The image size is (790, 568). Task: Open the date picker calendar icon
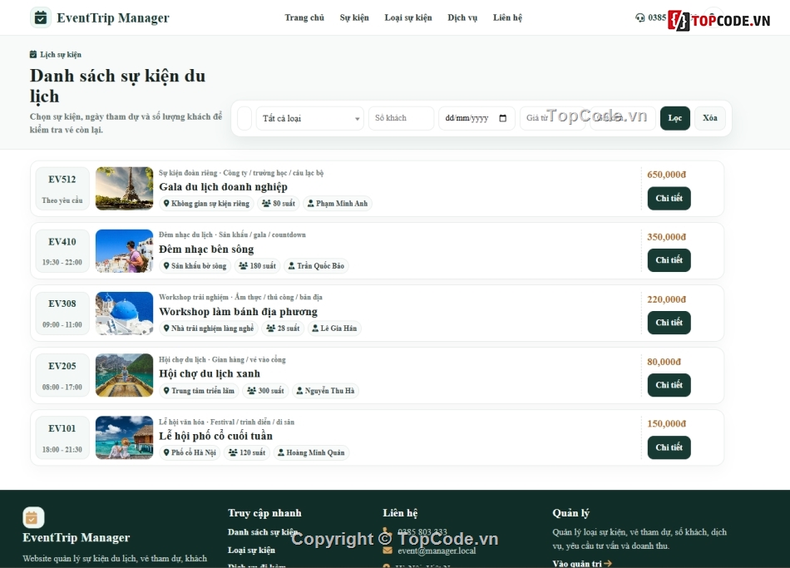click(503, 118)
